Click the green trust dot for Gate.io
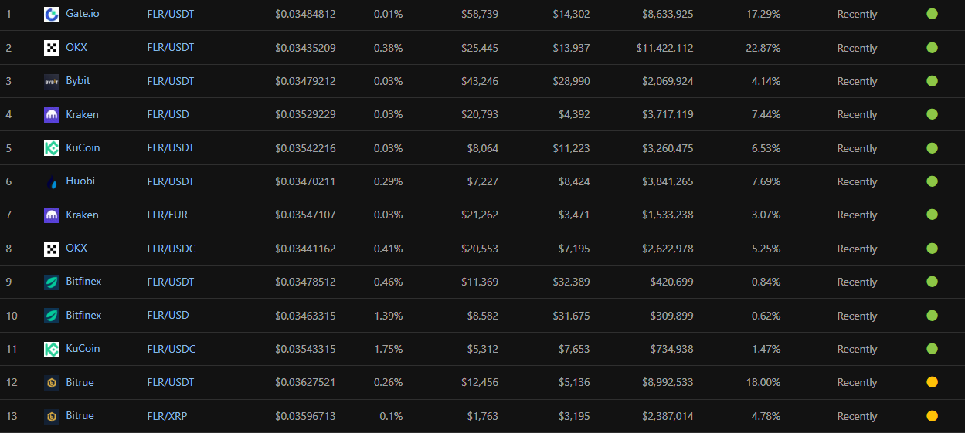Viewport: 965px width, 433px height. pyautogui.click(x=932, y=14)
